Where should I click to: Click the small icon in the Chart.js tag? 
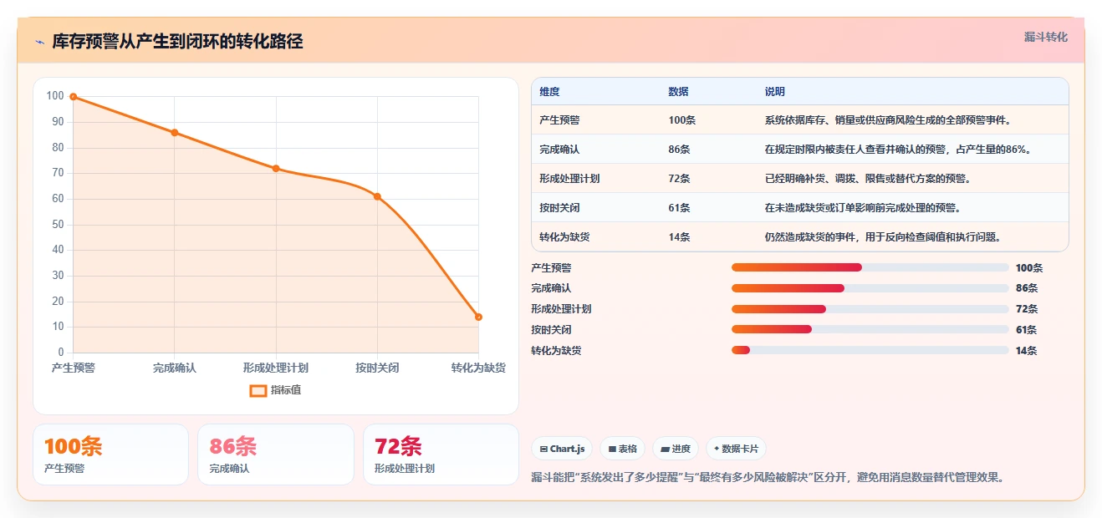pos(543,449)
